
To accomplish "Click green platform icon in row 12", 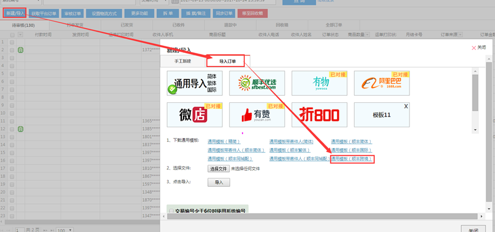I will (21, 129).
